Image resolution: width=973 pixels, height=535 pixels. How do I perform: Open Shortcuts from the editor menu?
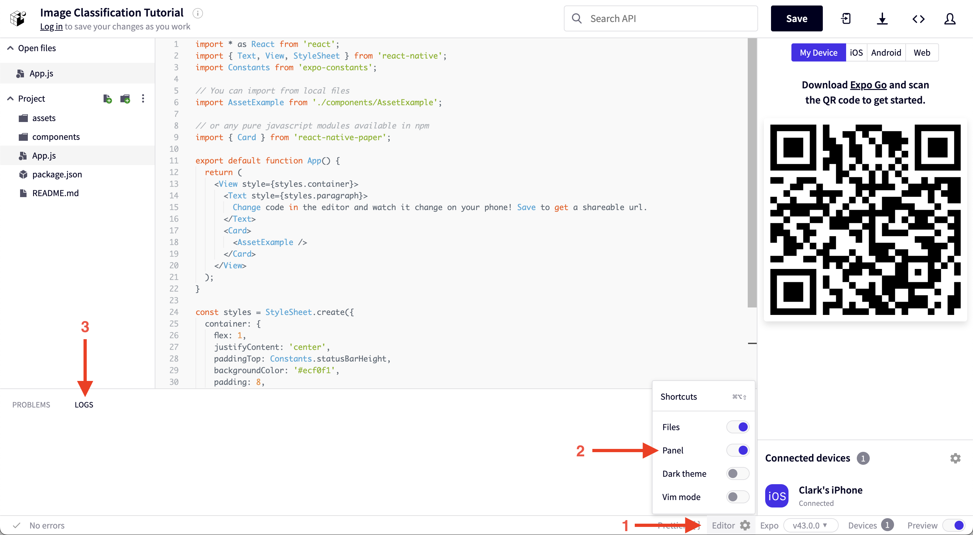pos(703,396)
